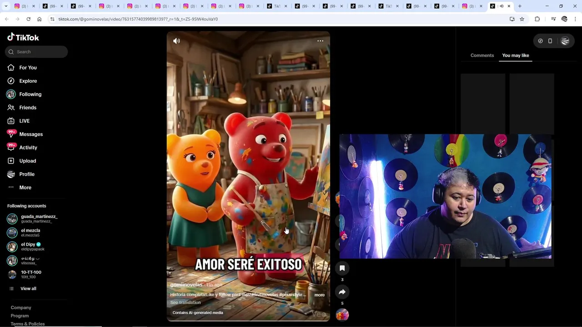Switch to the TikTok (99 tab second from left
This screenshot has height=327, width=582.
pos(53,6)
